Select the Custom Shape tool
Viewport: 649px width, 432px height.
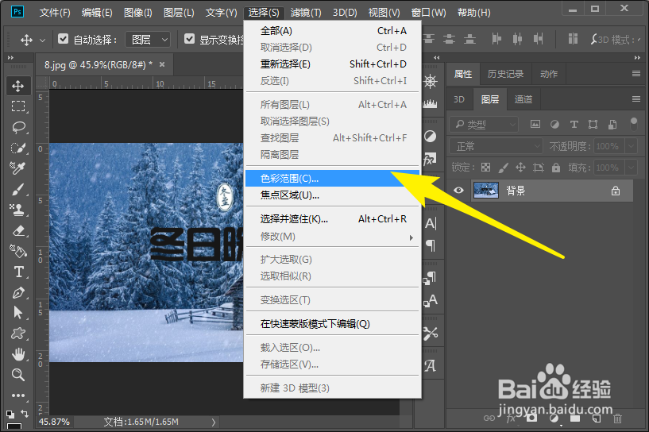17,333
